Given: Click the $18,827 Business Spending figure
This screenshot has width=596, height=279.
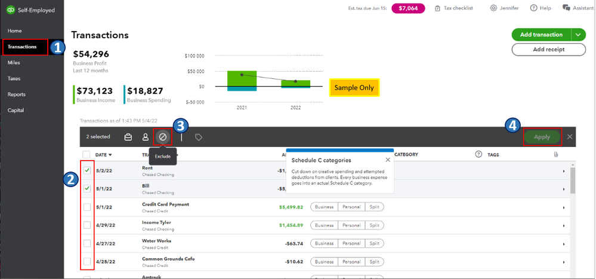Looking at the screenshot, I should point(145,91).
